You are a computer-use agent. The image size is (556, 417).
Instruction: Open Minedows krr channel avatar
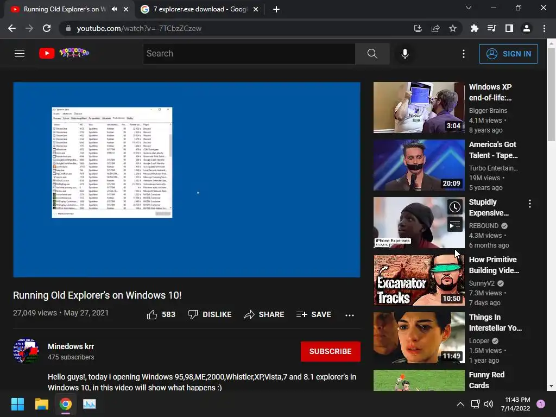(26, 351)
